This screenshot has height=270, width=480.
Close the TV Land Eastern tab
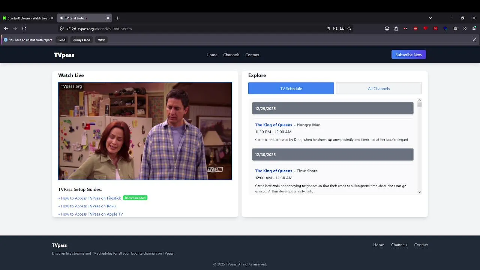(108, 18)
